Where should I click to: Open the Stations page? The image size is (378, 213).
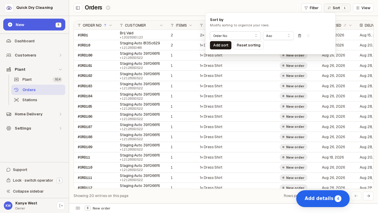[38, 100]
